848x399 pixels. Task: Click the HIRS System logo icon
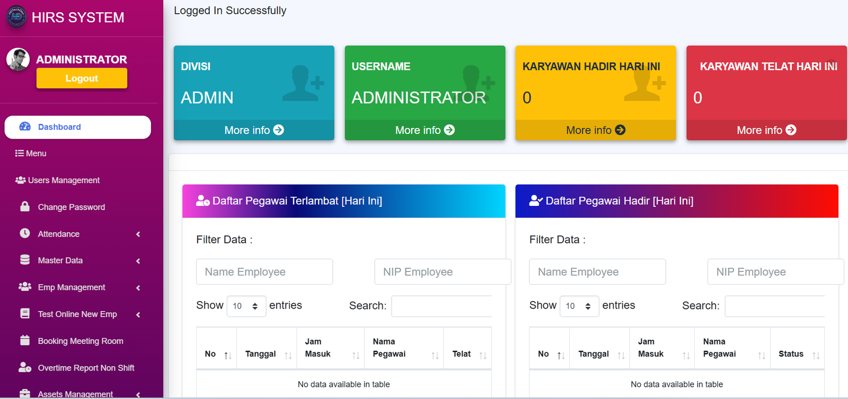(16, 17)
